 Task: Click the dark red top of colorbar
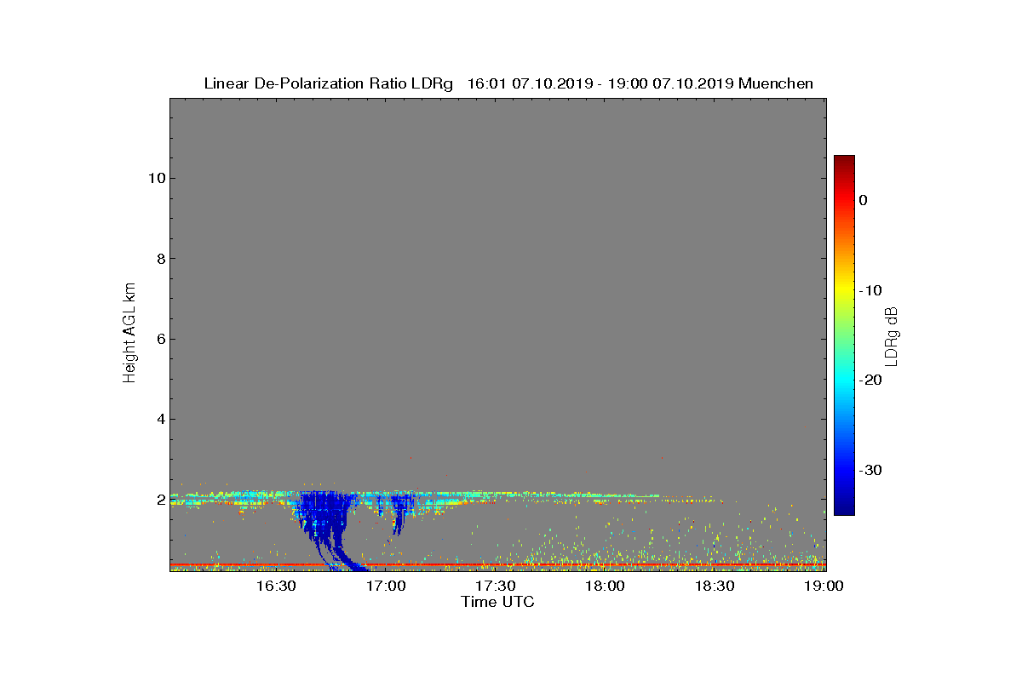(x=844, y=162)
